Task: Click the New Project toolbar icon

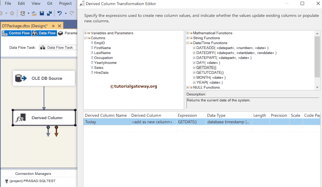Action: [22, 13]
